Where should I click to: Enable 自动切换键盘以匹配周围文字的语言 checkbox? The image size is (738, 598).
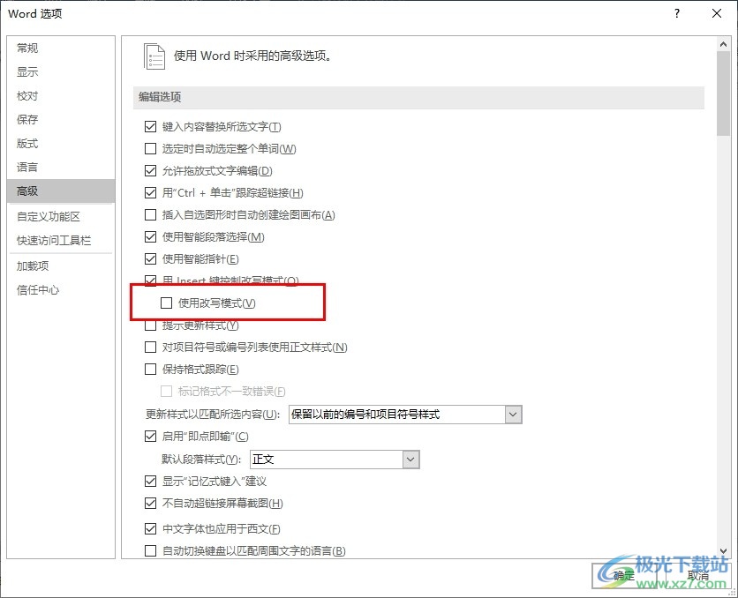click(150, 550)
